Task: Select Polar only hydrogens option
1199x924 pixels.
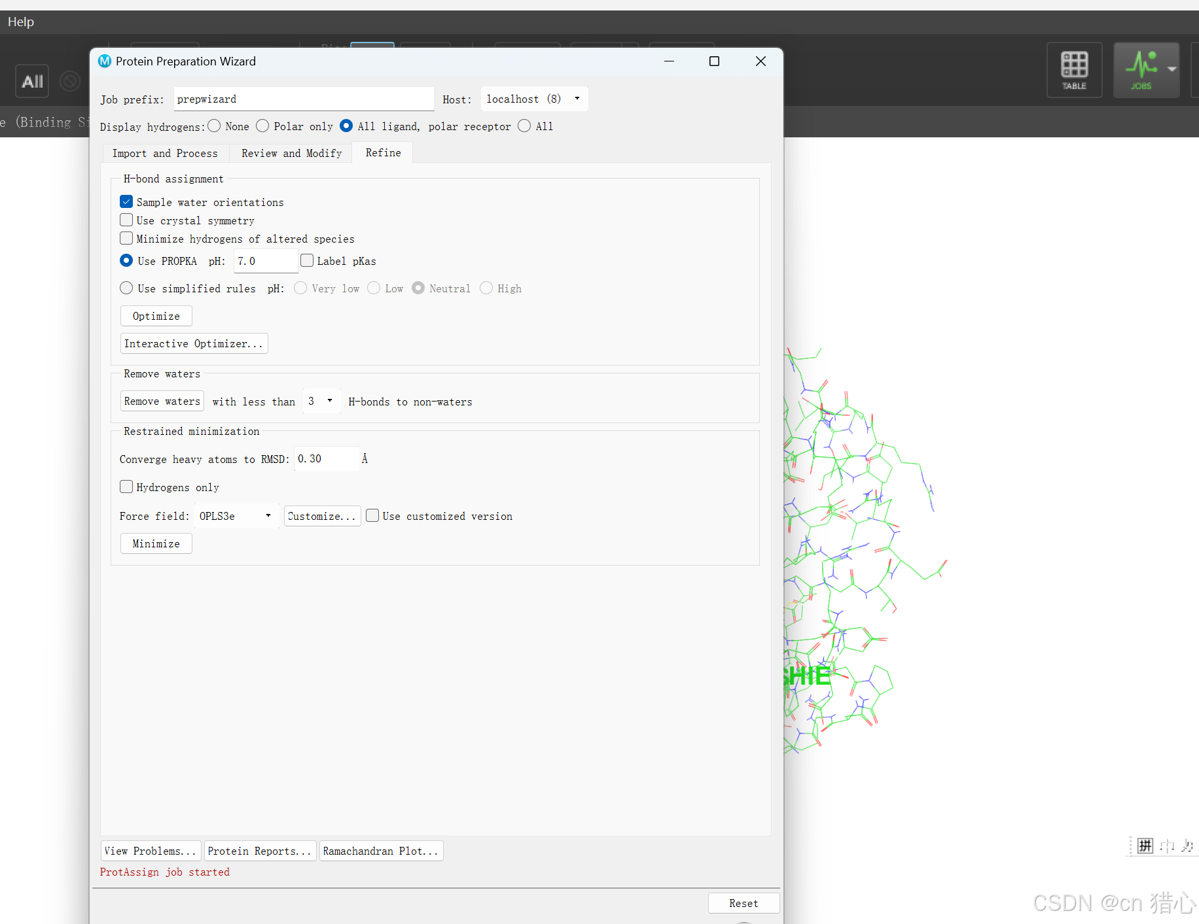Action: pyautogui.click(x=262, y=126)
